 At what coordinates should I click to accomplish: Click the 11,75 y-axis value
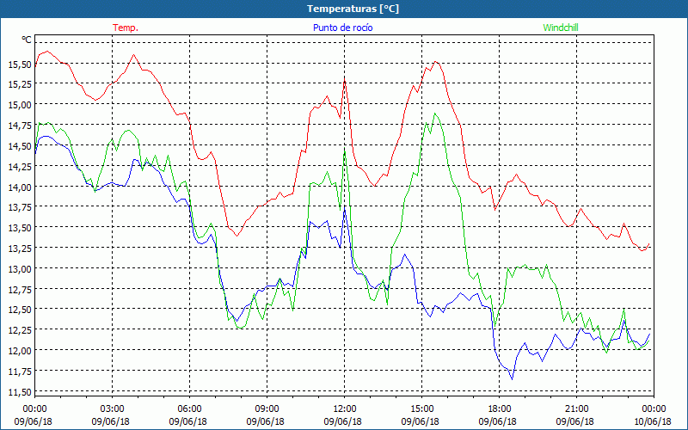click(20, 371)
